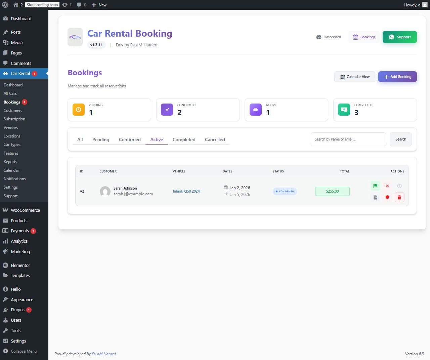Open the updates icon in the admin bar
The height and width of the screenshot is (360, 430).
67,5
